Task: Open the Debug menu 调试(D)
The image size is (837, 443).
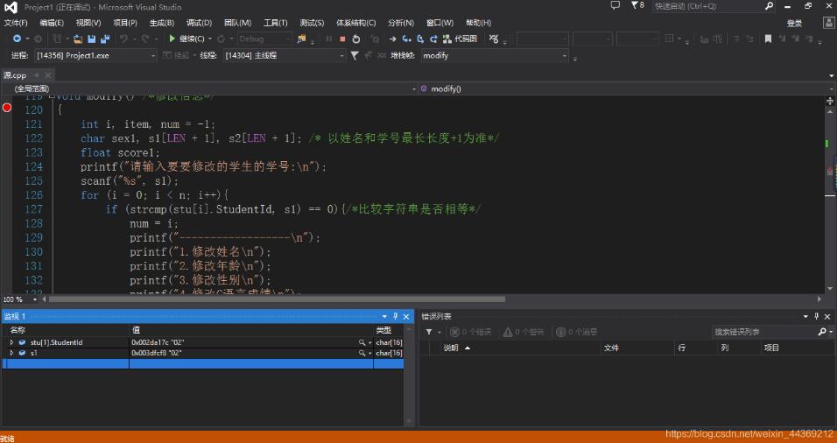Action: pyautogui.click(x=199, y=23)
